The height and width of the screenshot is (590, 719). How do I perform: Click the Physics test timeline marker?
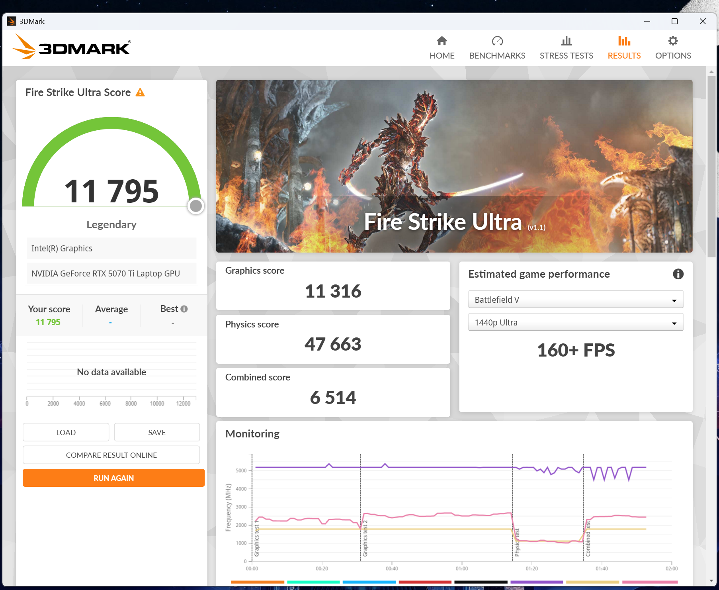coord(517,543)
